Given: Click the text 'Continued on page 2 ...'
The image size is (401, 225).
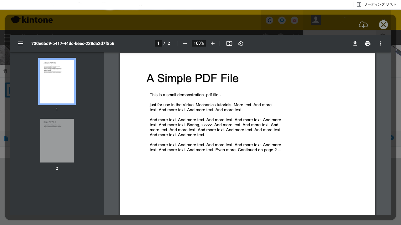Looking at the screenshot, I should pos(259,150).
